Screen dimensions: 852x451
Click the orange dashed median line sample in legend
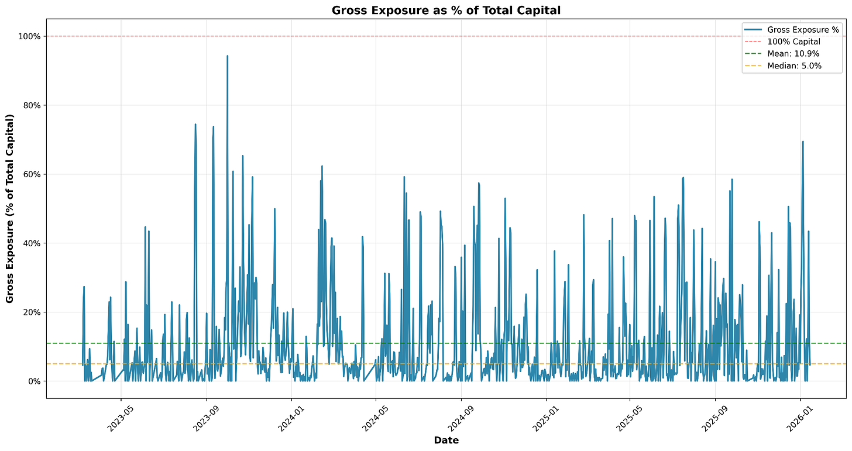pos(753,66)
